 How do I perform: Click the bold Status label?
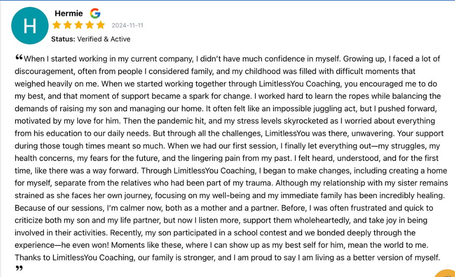click(63, 39)
